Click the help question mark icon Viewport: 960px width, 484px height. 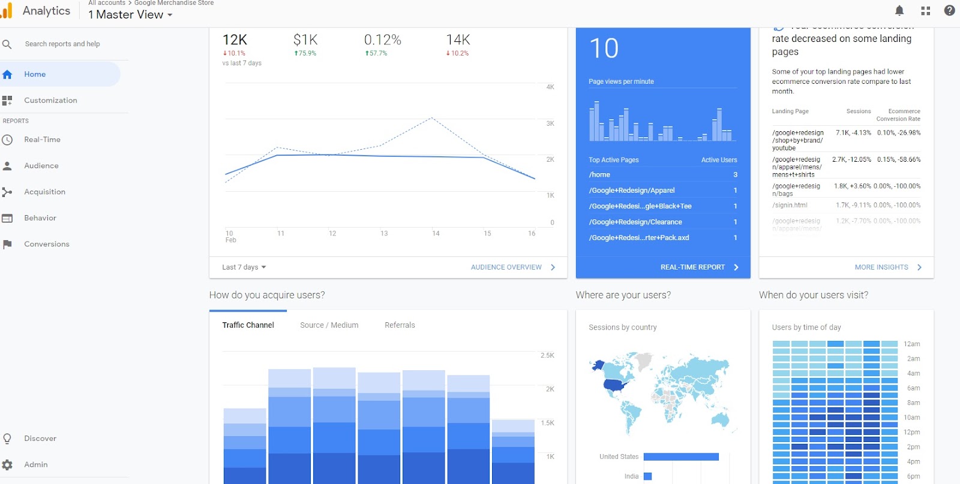point(949,10)
